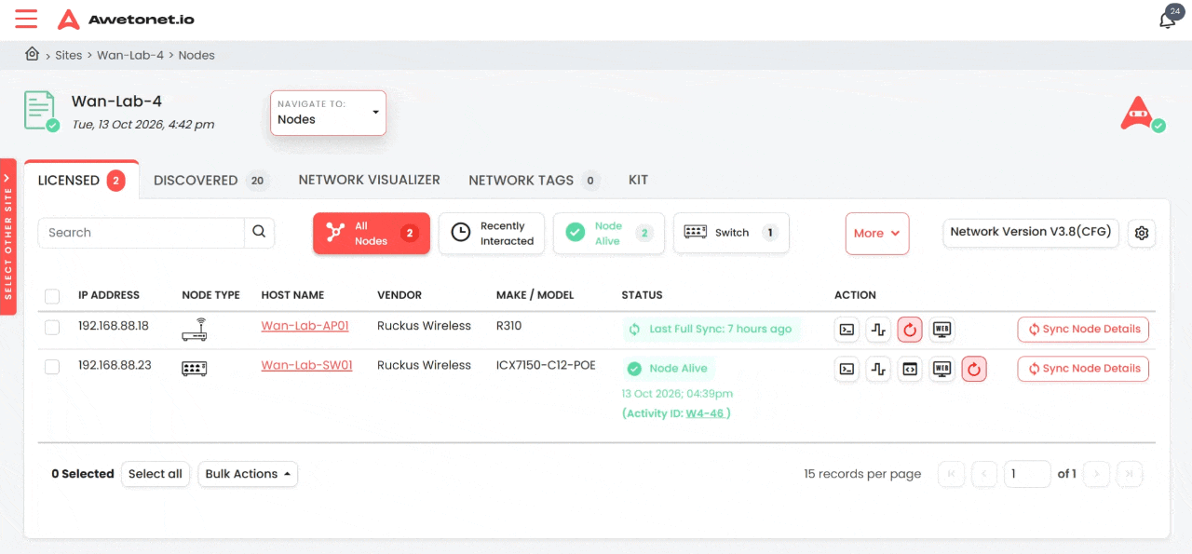Image resolution: width=1192 pixels, height=554 pixels.
Task: Go to home via breadcrumb house icon
Action: click(x=33, y=54)
